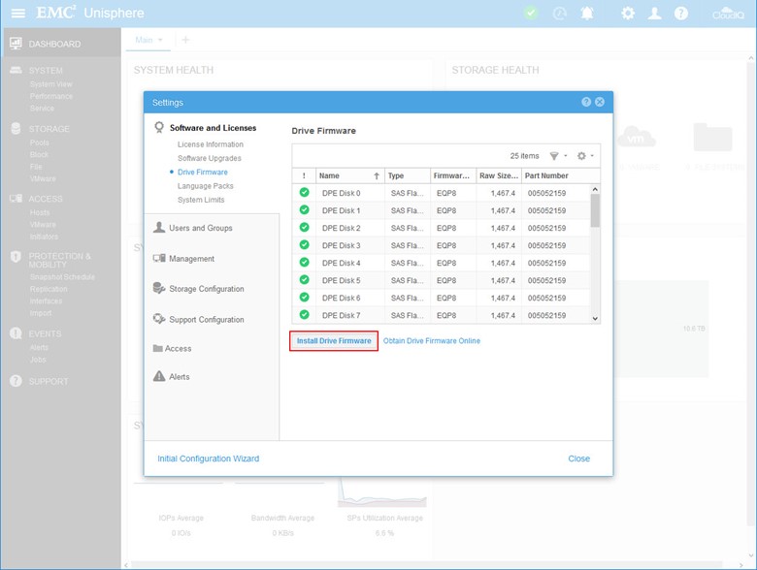The width and height of the screenshot is (757, 570).
Task: Open Obtain Drive Firmware Online link
Action: 432,340
